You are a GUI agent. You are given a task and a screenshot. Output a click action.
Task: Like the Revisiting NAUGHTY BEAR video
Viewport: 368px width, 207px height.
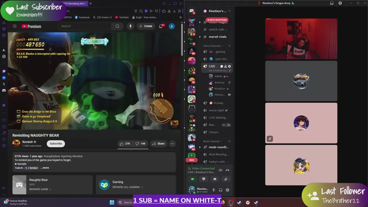(125, 144)
